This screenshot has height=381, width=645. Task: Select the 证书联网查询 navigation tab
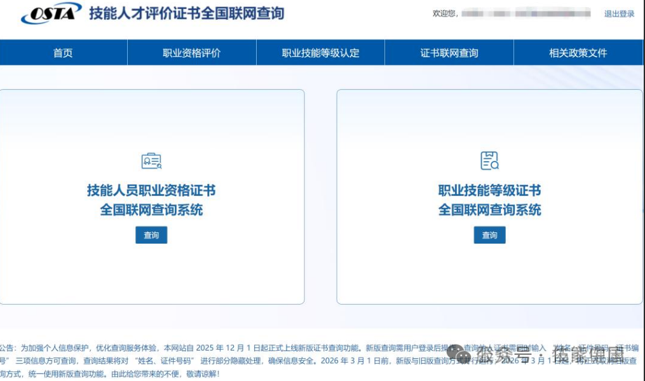(x=448, y=53)
